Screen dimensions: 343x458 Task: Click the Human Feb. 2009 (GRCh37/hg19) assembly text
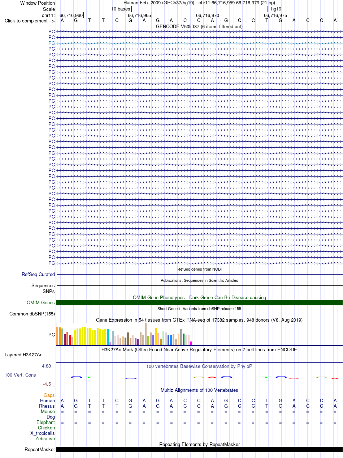point(159,3)
